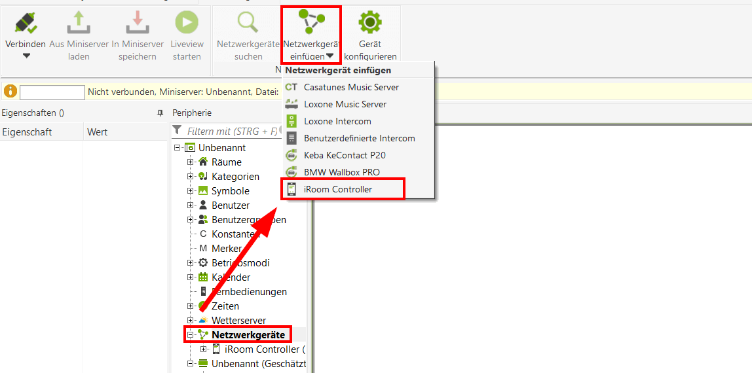
Task: Click the filter funnel icon in Peripherie
Action: click(177, 131)
